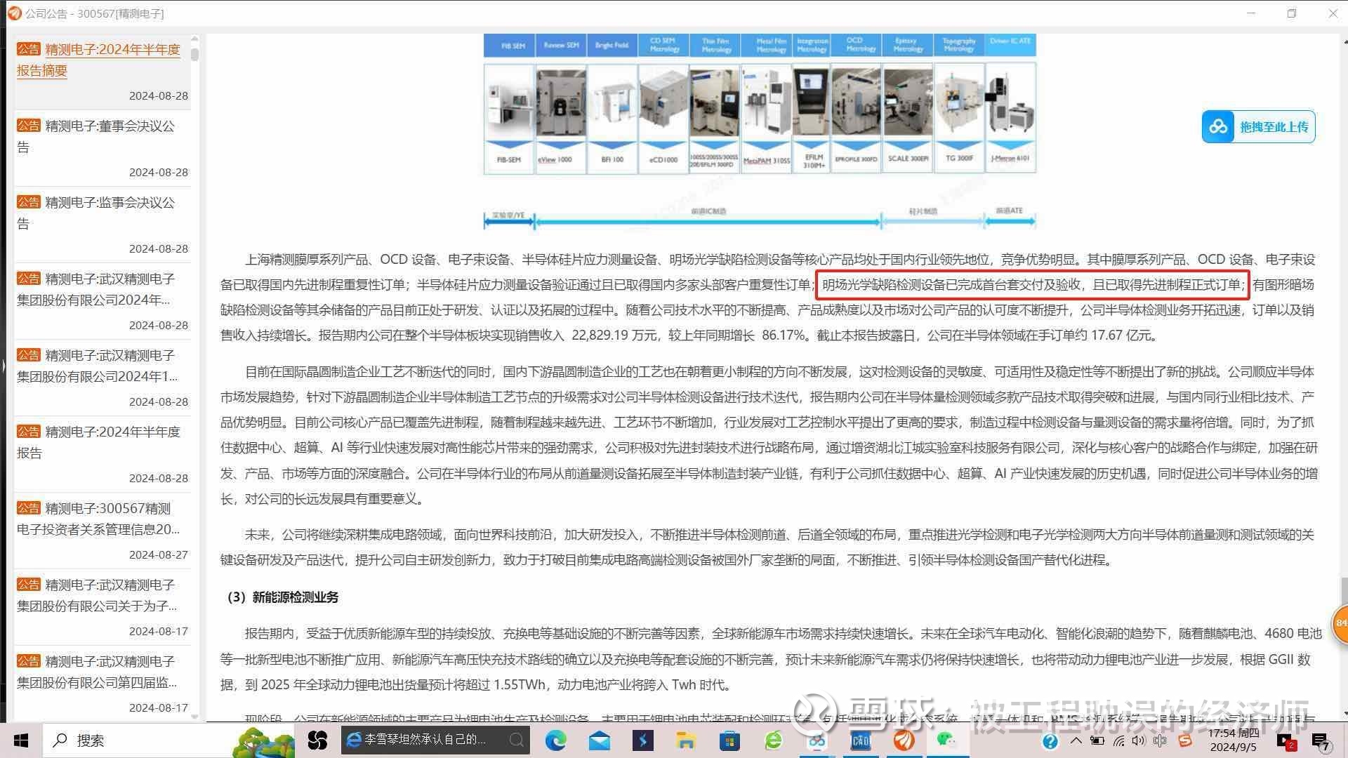
Task: Click the 2024-08-28 date under 董事会决议公告
Action: (159, 172)
